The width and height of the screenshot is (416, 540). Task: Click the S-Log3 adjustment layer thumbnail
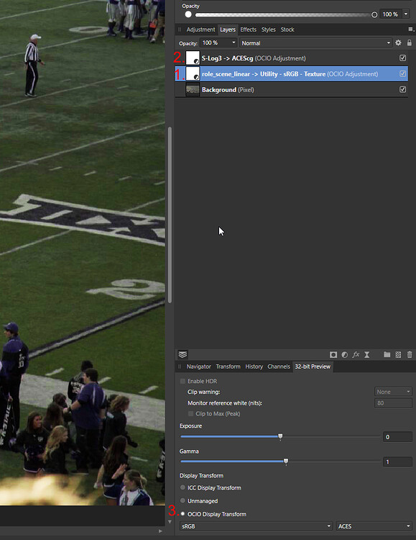pyautogui.click(x=193, y=58)
